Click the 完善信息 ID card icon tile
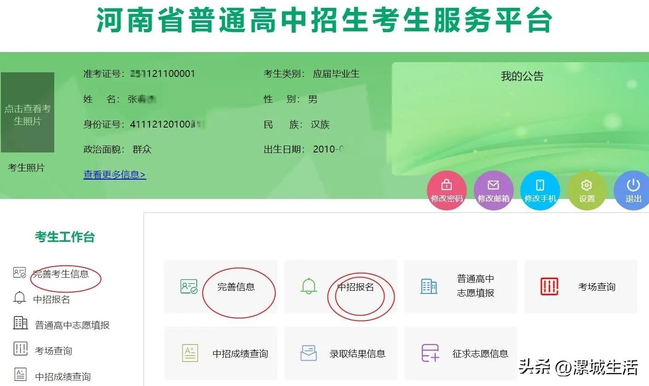Image resolution: width=649 pixels, height=386 pixels. pos(189,287)
